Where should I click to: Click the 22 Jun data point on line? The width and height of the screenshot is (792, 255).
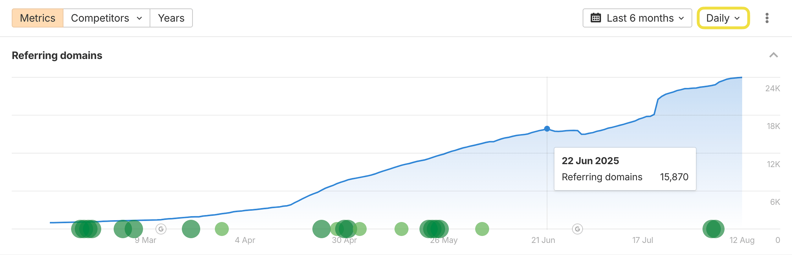[547, 129]
